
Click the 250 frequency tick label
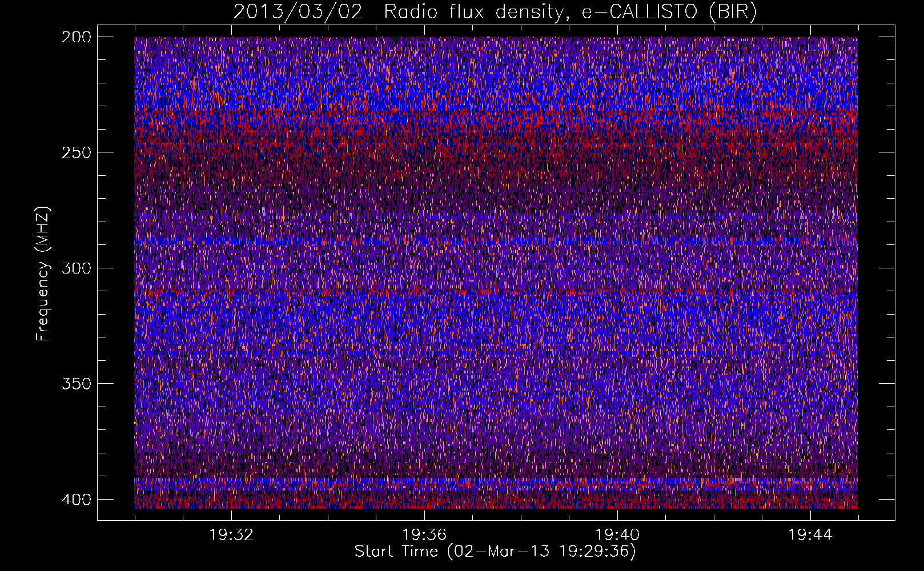pyautogui.click(x=76, y=152)
